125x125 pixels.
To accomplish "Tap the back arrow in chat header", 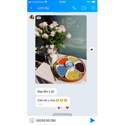I will coord(31,8).
